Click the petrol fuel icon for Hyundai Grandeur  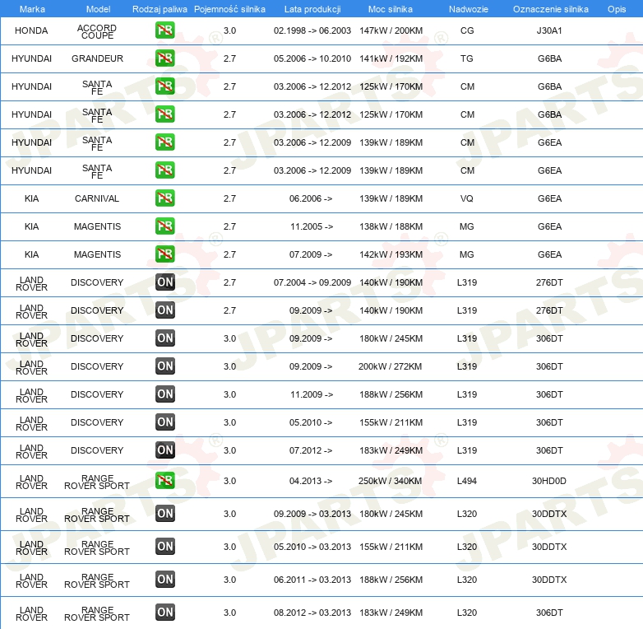pos(164,58)
